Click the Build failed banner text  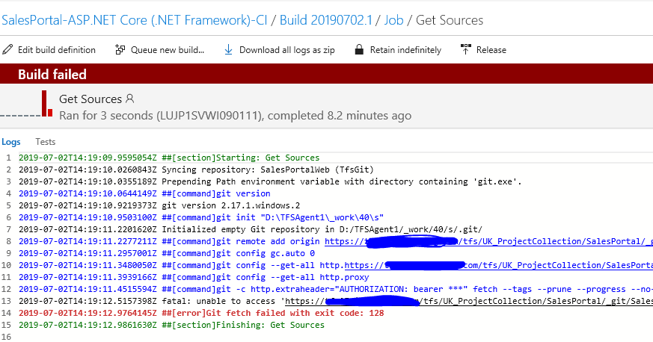click(x=52, y=75)
